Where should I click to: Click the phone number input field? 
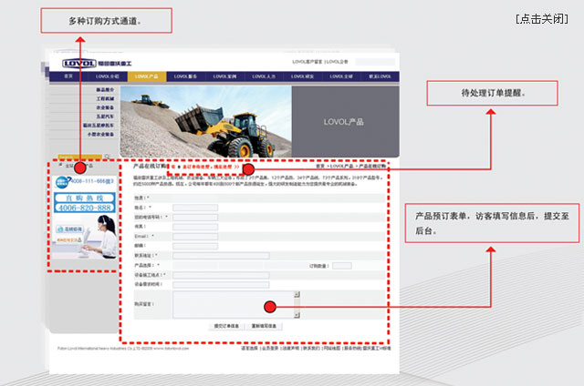click(195, 218)
